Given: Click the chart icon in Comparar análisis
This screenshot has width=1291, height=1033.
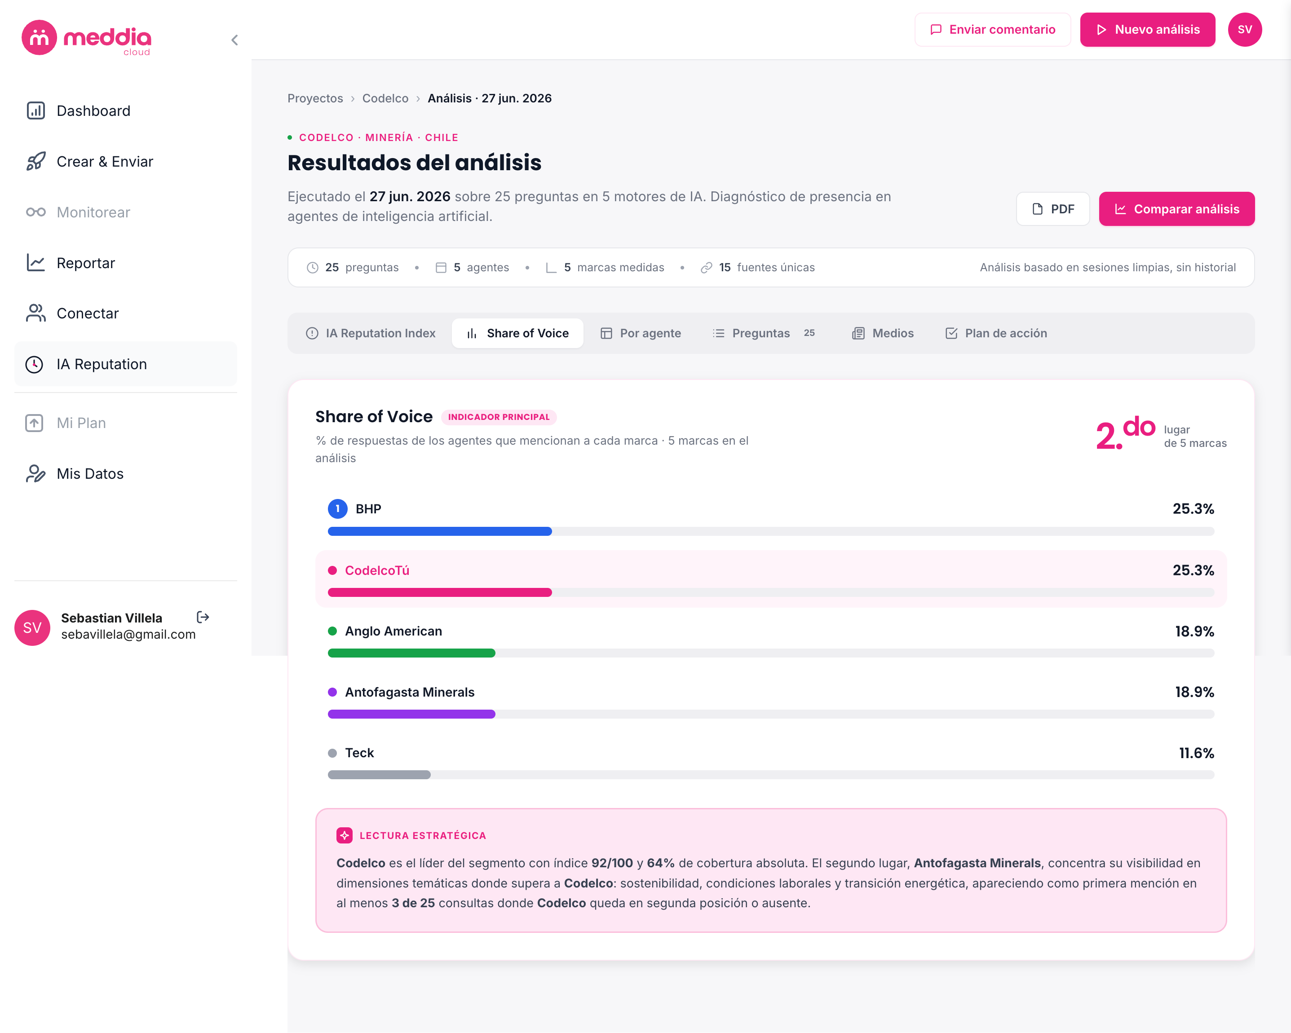Looking at the screenshot, I should 1120,209.
